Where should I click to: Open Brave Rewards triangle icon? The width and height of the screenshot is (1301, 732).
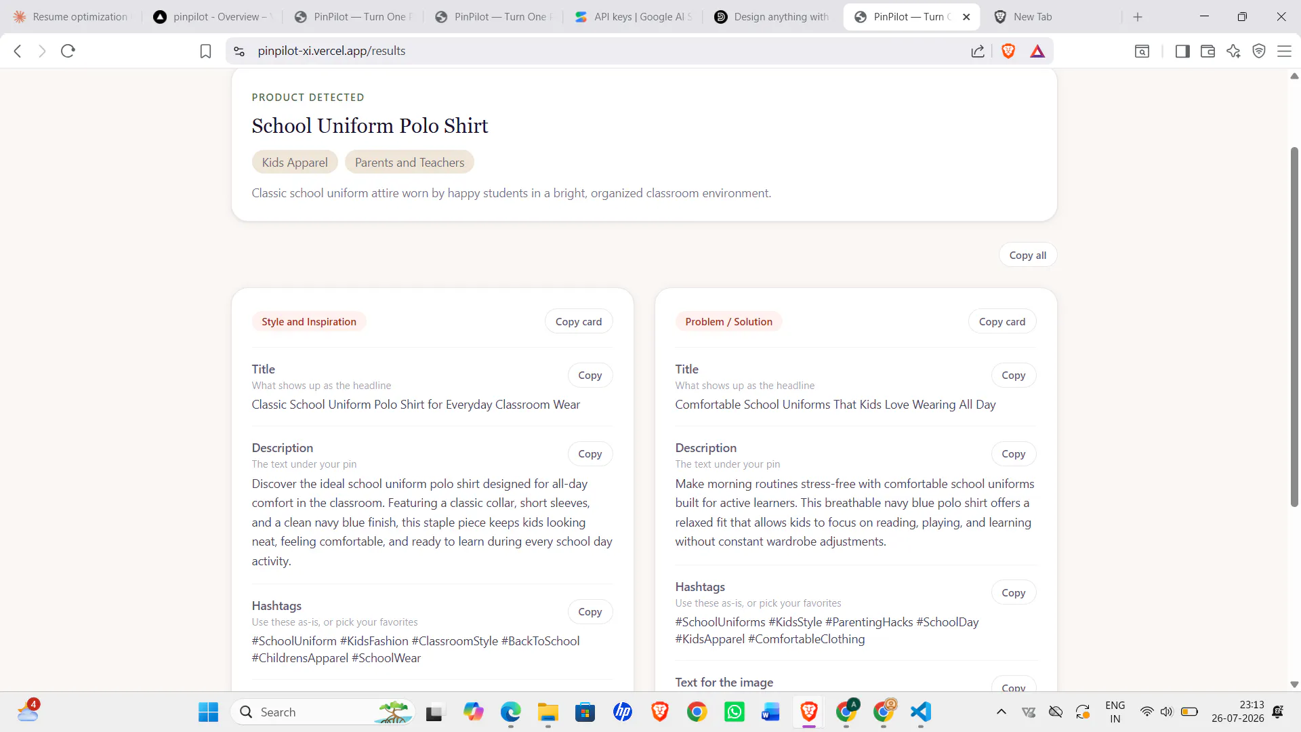coord(1037,51)
